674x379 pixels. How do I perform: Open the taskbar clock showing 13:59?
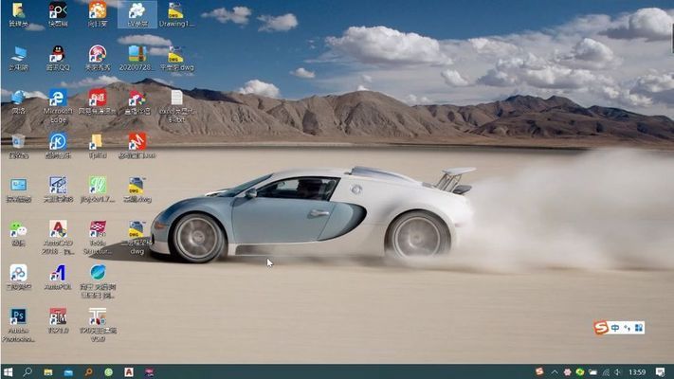click(x=637, y=371)
